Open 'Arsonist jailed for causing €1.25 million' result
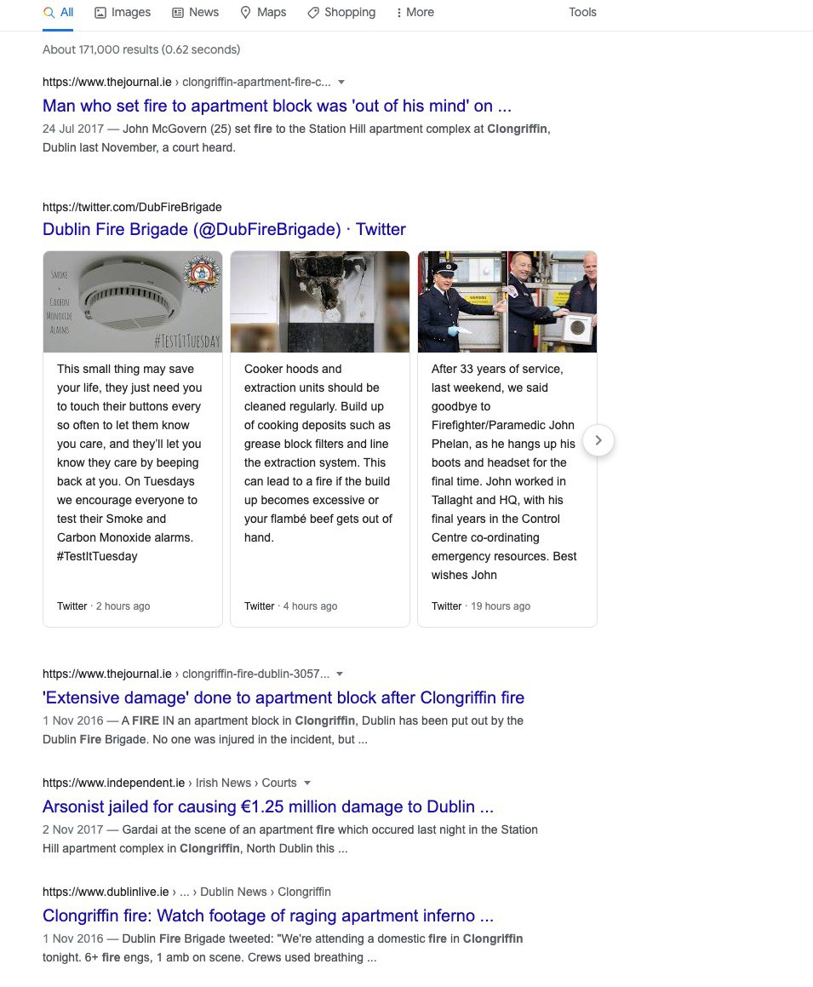This screenshot has height=987, width=813. tap(268, 806)
